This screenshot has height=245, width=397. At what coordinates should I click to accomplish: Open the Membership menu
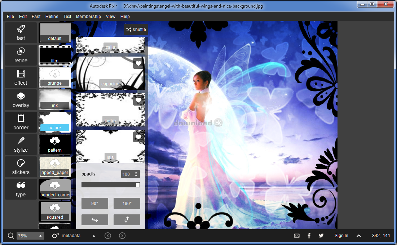click(x=88, y=16)
